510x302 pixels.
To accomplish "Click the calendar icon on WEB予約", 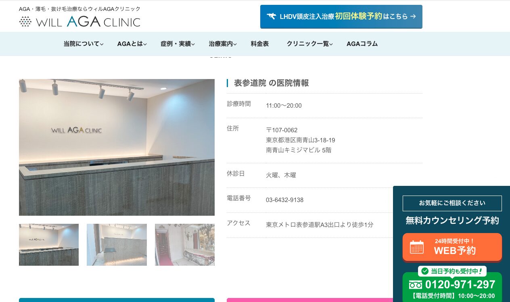I will pos(416,247).
